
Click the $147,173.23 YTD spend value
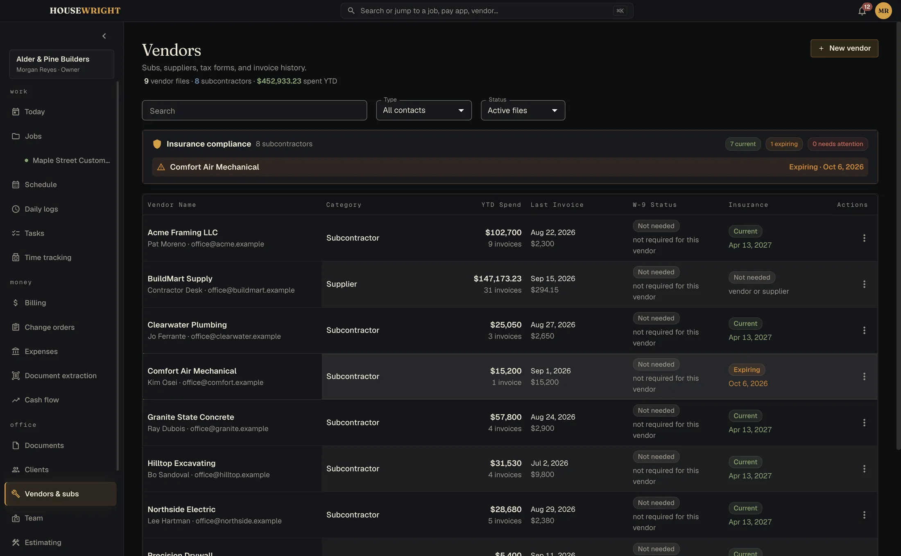pos(497,279)
